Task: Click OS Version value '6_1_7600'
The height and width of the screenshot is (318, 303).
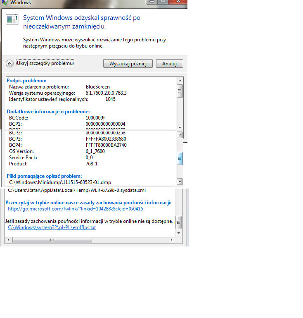Action: (95, 151)
